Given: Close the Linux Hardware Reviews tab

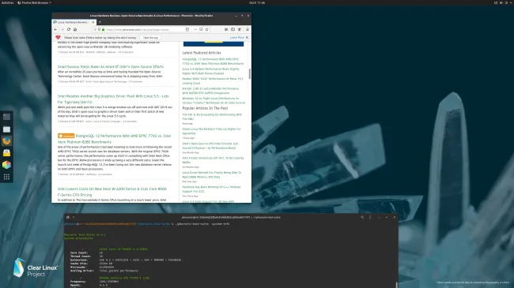Looking at the screenshot, I should 93,22.
